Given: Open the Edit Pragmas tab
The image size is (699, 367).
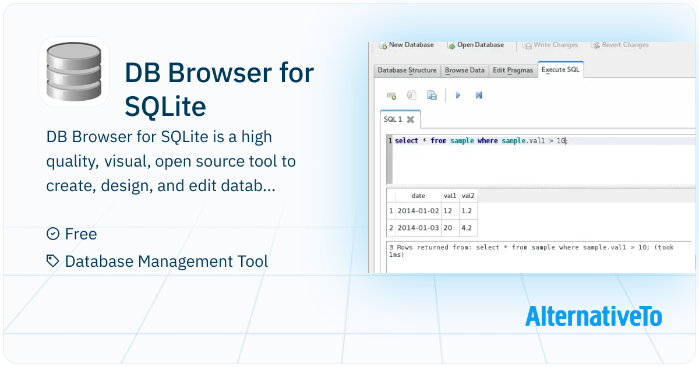Looking at the screenshot, I should click(513, 70).
